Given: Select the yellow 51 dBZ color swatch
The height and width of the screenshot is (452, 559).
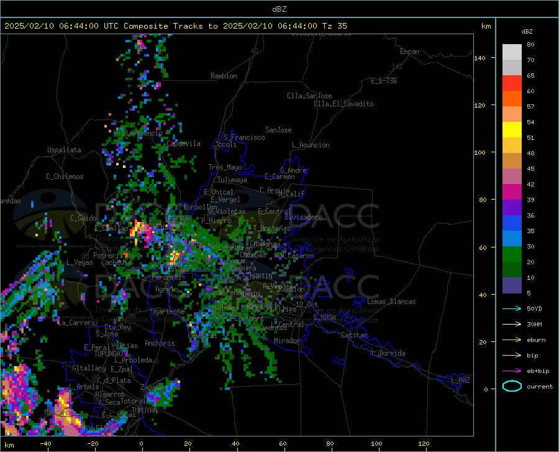Looking at the screenshot, I should click(512, 130).
